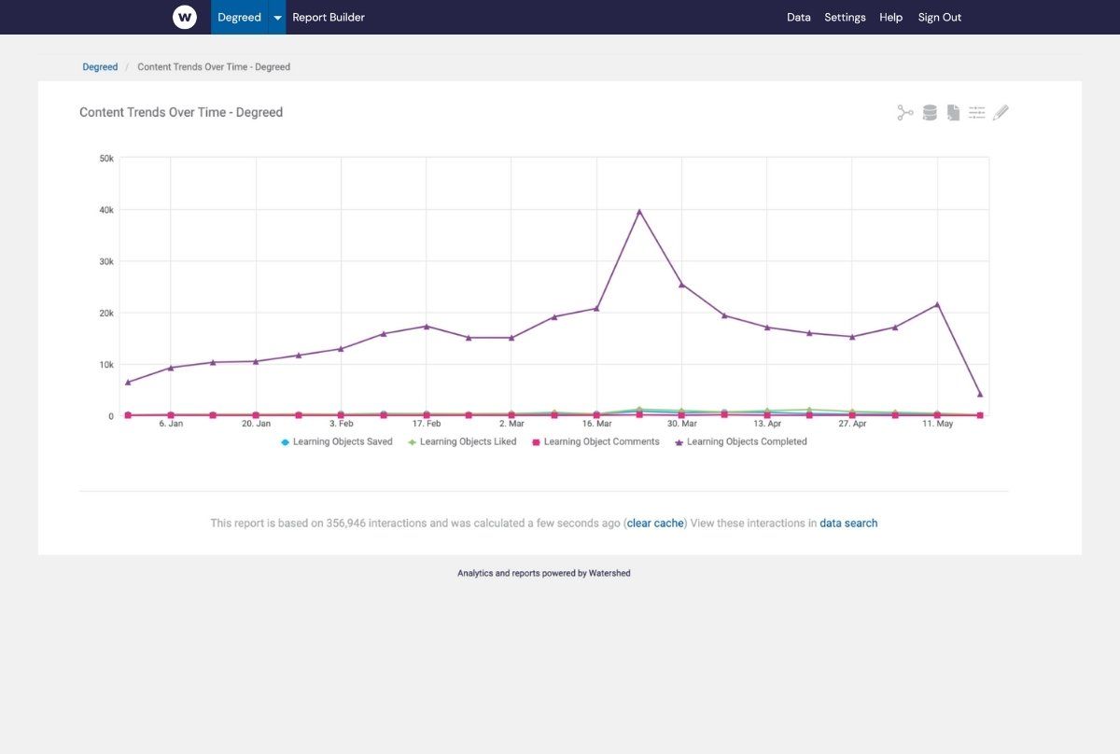Toggle Learning Objects Liked legend series
Viewport: 1120px width, 754px height.
pos(462,441)
